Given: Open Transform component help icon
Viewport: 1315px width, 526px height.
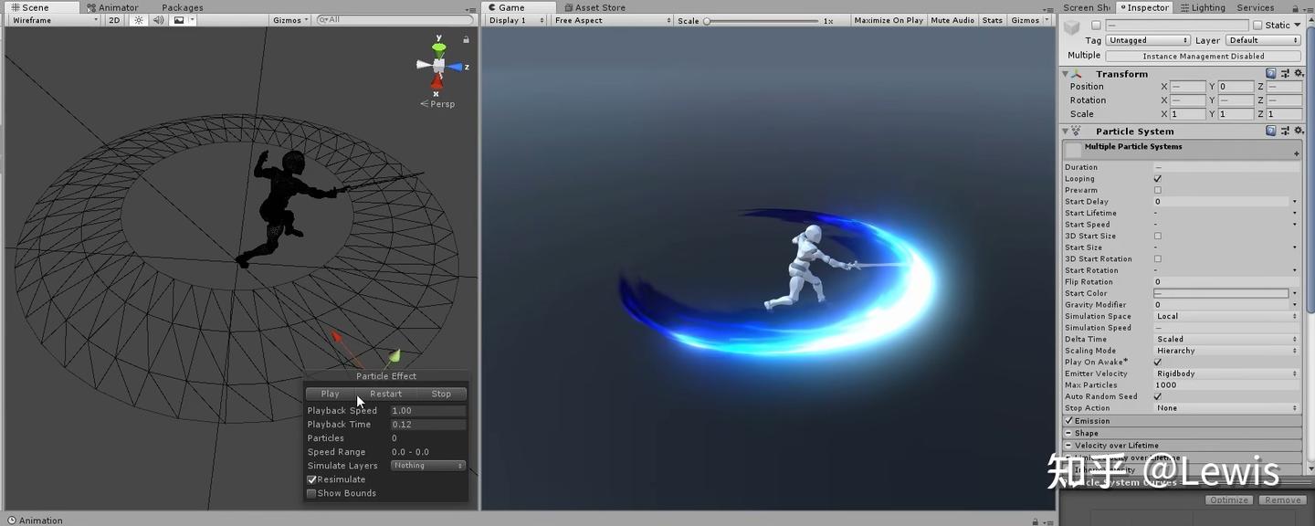Looking at the screenshot, I should pyautogui.click(x=1270, y=73).
